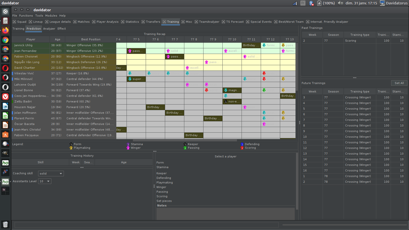Click the purple Stamina arrow in the legend

[x=128, y=144]
